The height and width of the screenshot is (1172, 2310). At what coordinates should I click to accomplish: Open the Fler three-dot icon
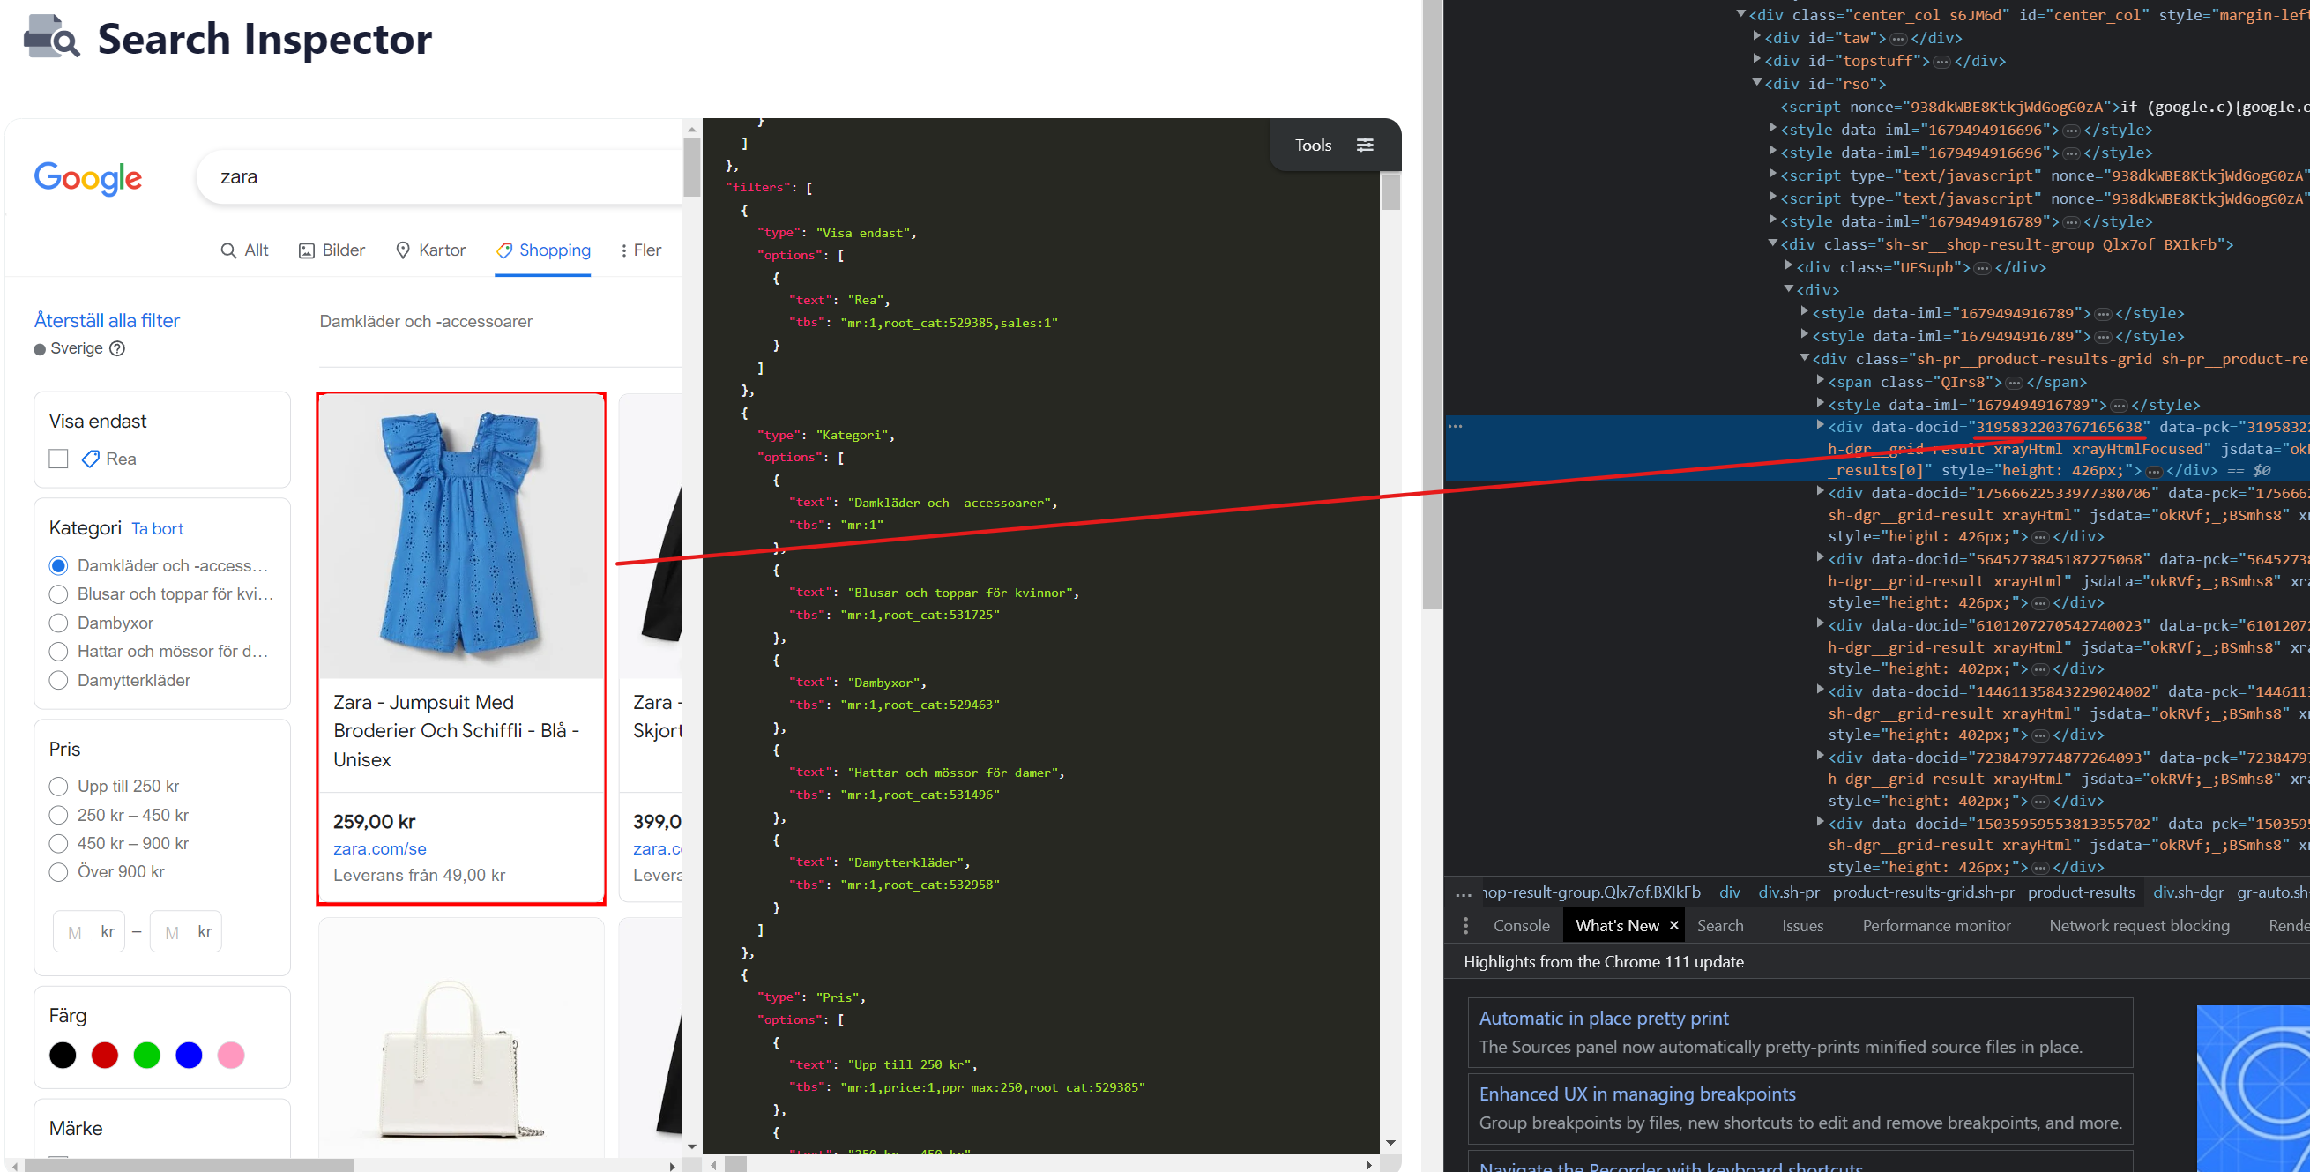click(626, 250)
